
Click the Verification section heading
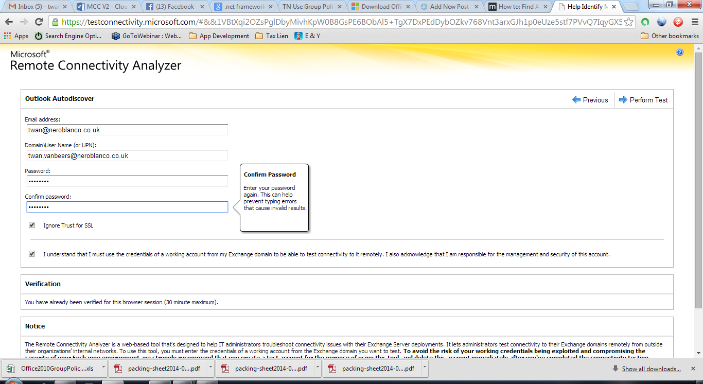[x=43, y=284]
